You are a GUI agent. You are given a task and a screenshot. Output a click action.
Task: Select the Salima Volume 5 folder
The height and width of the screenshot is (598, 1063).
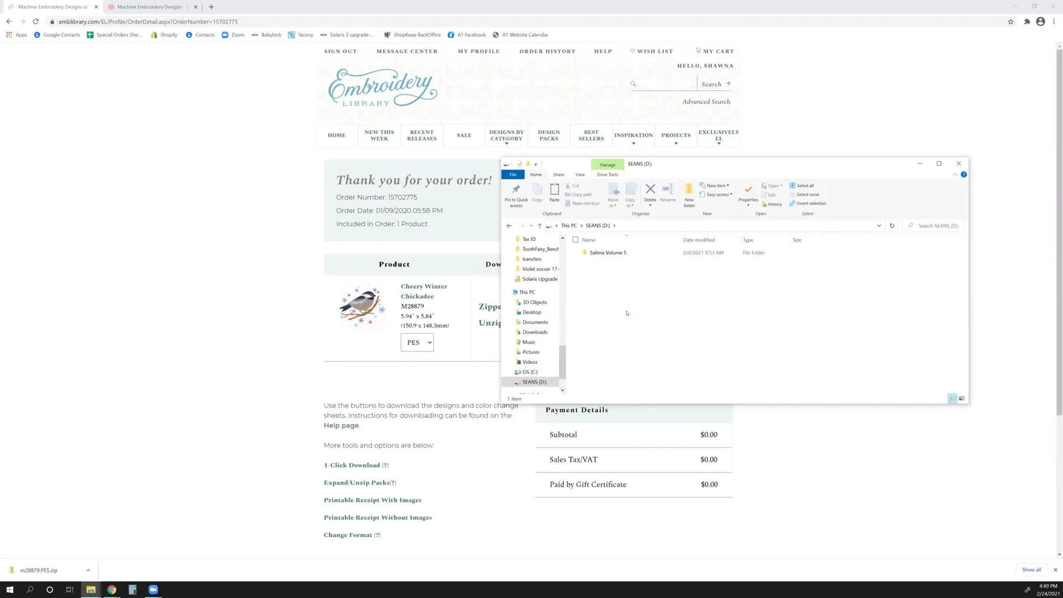tap(607, 253)
